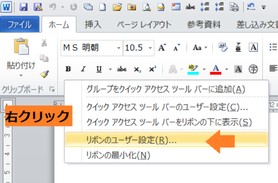Toggle Bold formatting

[x=68, y=69]
